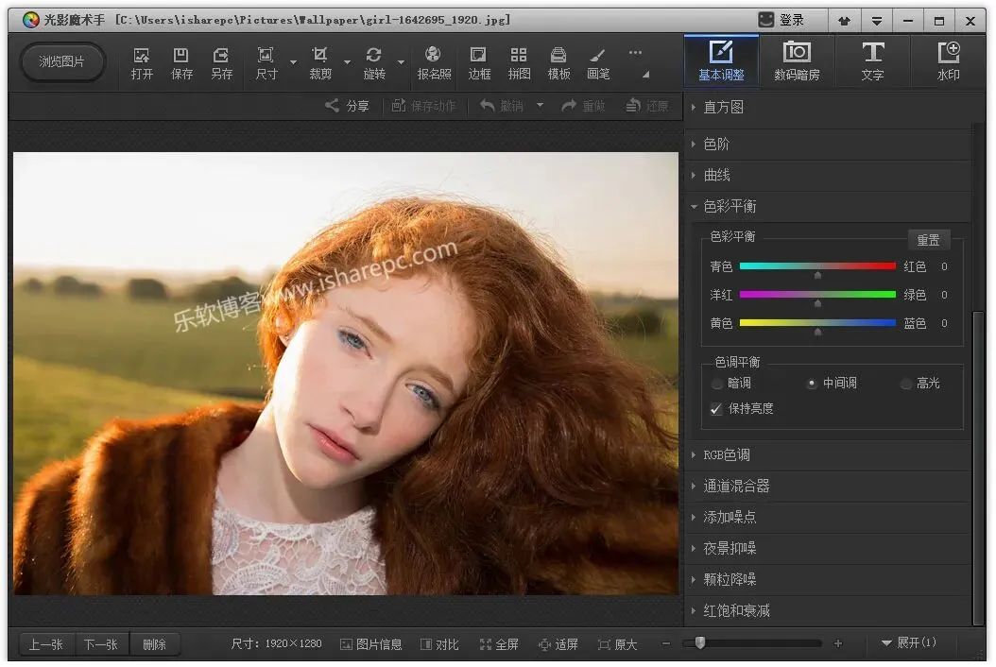Open the 拼图 (Collage) tool
Viewport: 996px width, 667px height.
pos(519,62)
